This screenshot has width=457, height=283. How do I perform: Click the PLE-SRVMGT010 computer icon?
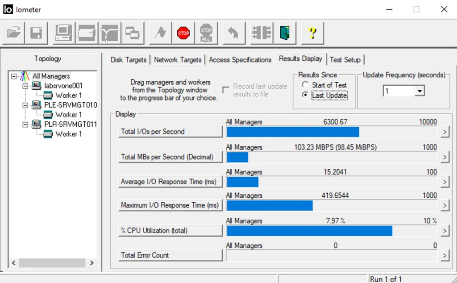(37, 105)
